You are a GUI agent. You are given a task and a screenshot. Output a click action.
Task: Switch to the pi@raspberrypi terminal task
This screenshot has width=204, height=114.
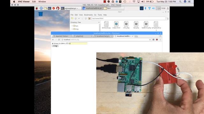coord(70,9)
